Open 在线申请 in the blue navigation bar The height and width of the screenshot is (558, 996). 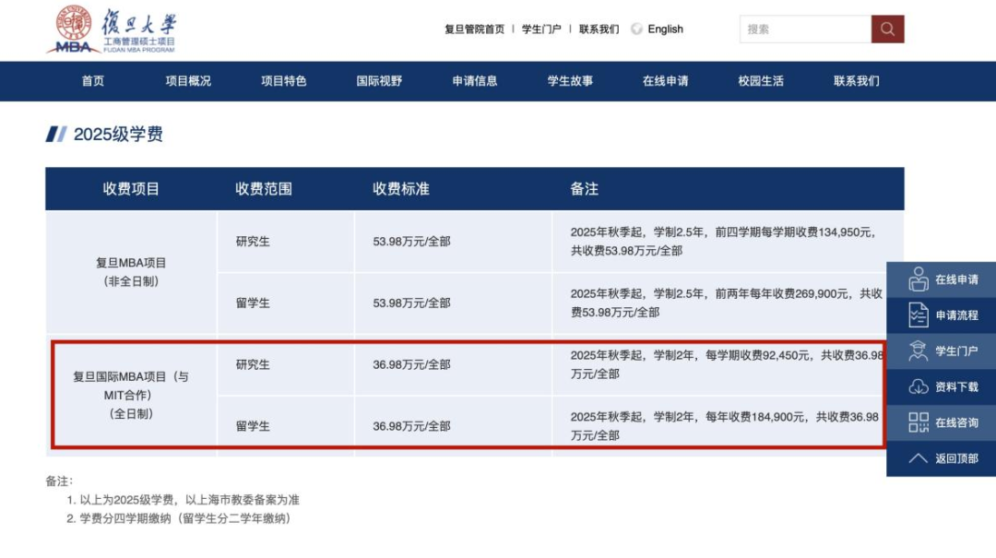tap(665, 81)
